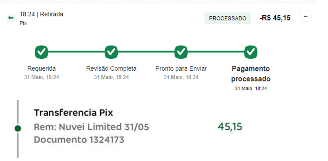Click the progress line between first two steps
The width and height of the screenshot is (328, 161).
pyautogui.click(x=77, y=52)
